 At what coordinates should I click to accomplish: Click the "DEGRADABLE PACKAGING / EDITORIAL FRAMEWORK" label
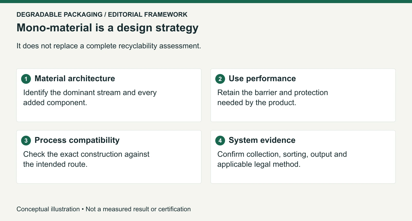pyautogui.click(x=102, y=14)
